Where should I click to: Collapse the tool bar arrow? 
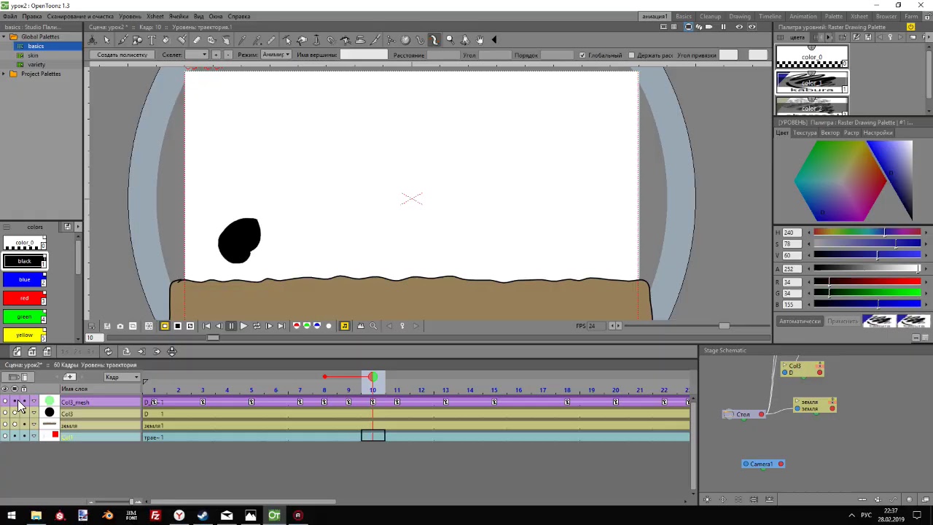click(494, 40)
